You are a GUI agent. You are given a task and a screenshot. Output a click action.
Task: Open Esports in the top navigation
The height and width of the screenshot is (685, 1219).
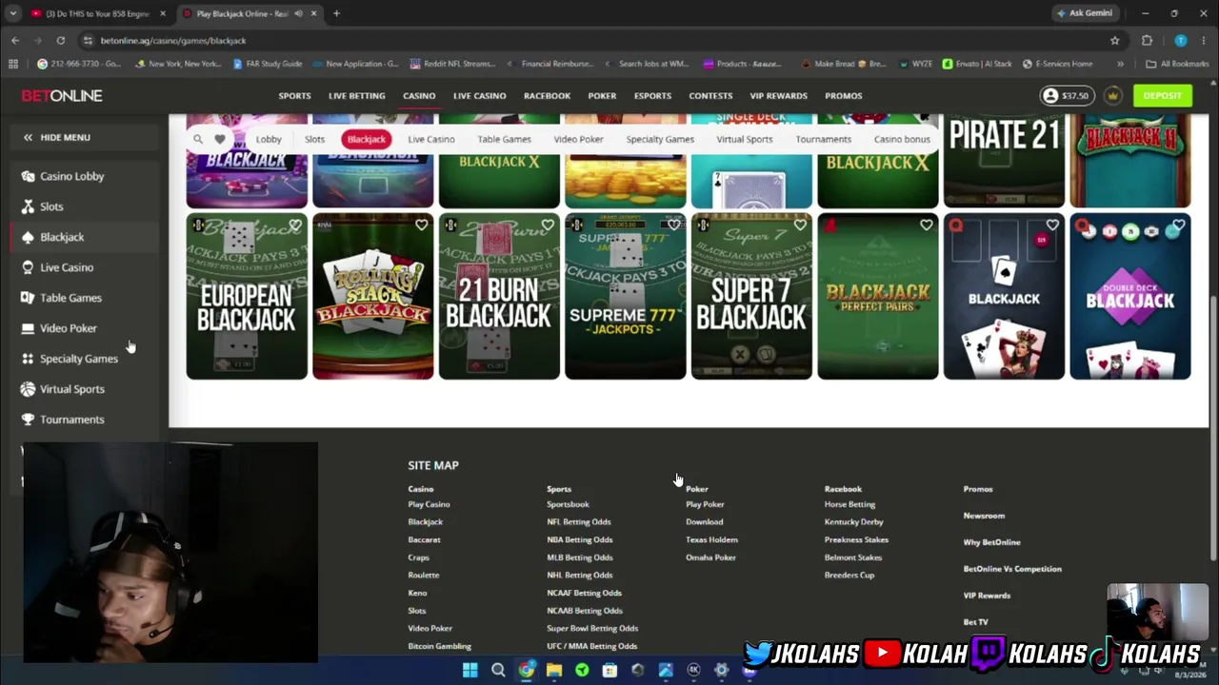[x=652, y=96]
